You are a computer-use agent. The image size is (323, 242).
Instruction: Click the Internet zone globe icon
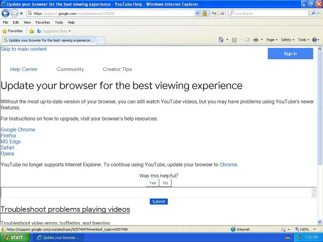click(233, 229)
